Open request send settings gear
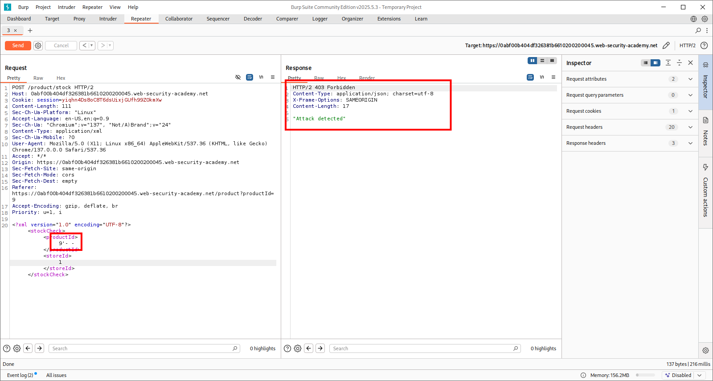Viewport: 713px width, 381px height. pyautogui.click(x=38, y=45)
